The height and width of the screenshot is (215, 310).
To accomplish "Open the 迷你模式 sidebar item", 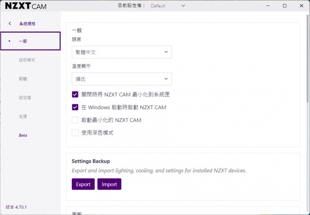I will click(x=27, y=60).
